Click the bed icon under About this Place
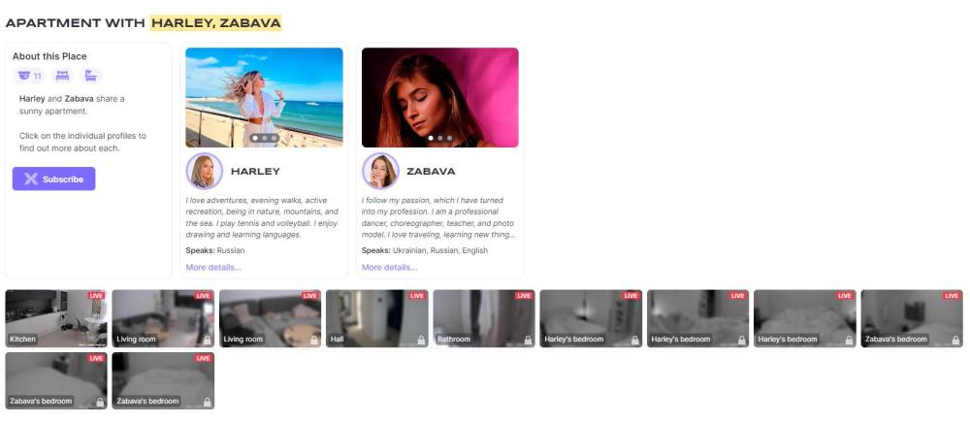This screenshot has height=423, width=970. point(62,76)
